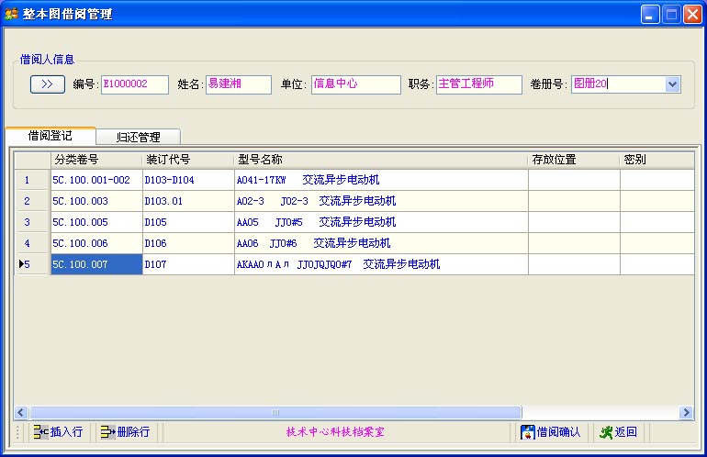Select cell 5C.100.003 in the table

tap(95, 201)
